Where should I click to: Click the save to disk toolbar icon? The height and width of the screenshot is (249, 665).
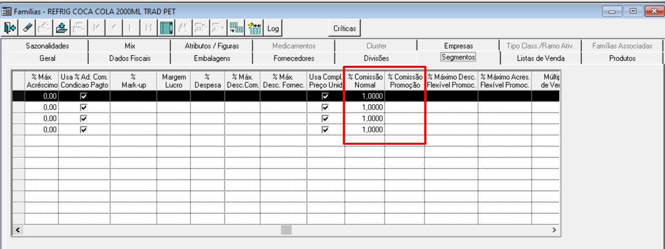pos(61,28)
